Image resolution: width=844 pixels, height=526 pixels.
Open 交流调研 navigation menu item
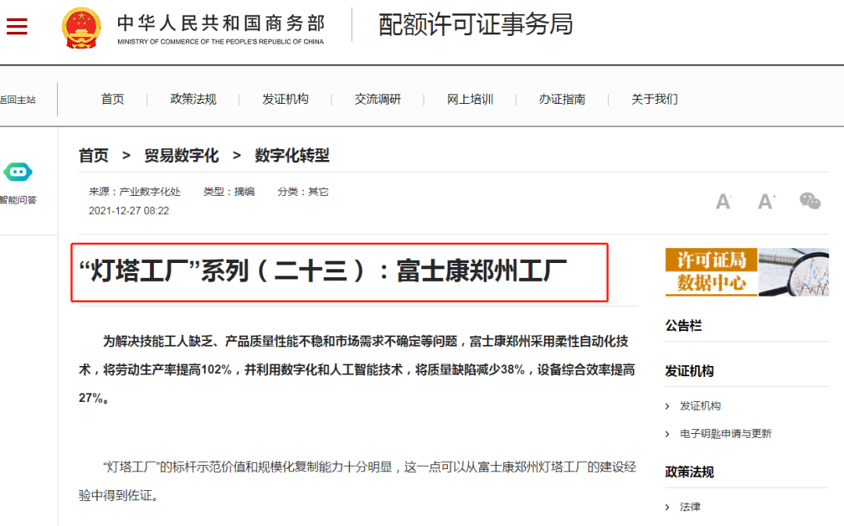click(x=377, y=99)
